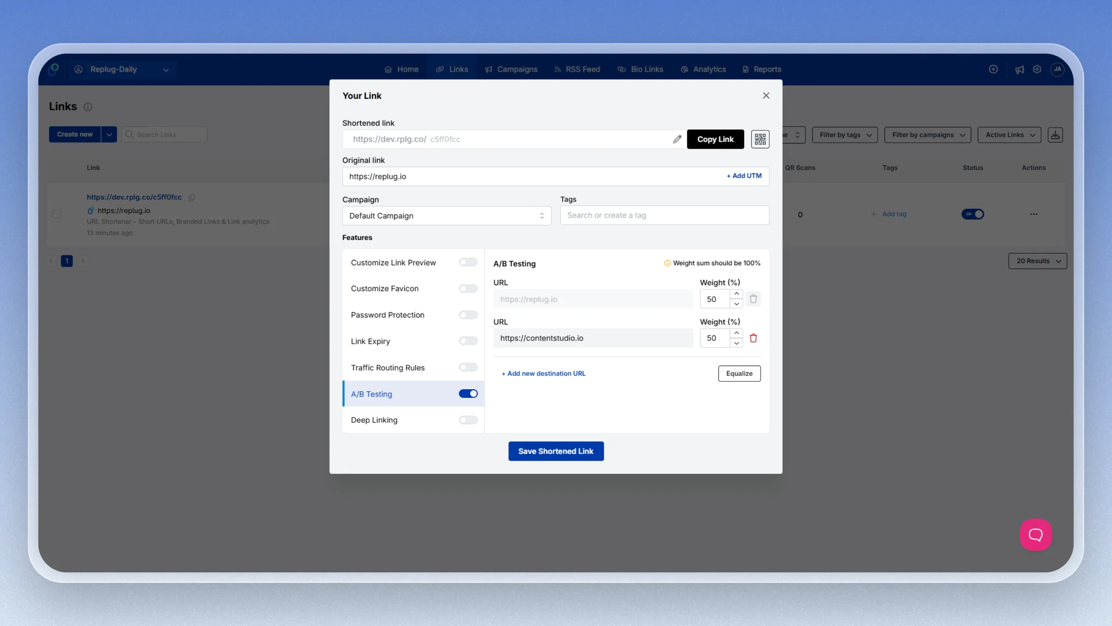Click the megaphone announcements icon
Image resolution: width=1112 pixels, height=626 pixels.
[1019, 70]
